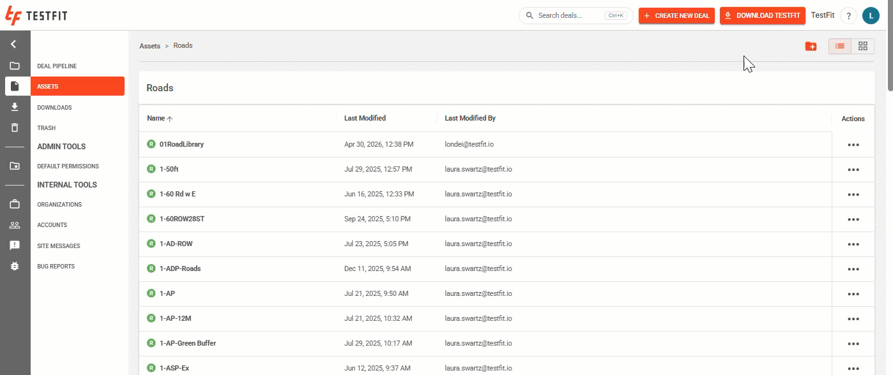Open the 1-AP-Green Buffer asset
This screenshot has width=893, height=375.
tap(188, 343)
